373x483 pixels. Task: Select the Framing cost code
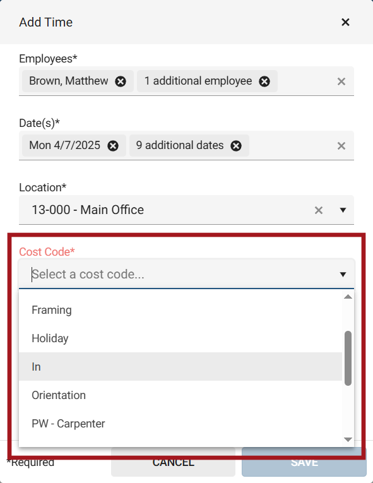[181, 310]
